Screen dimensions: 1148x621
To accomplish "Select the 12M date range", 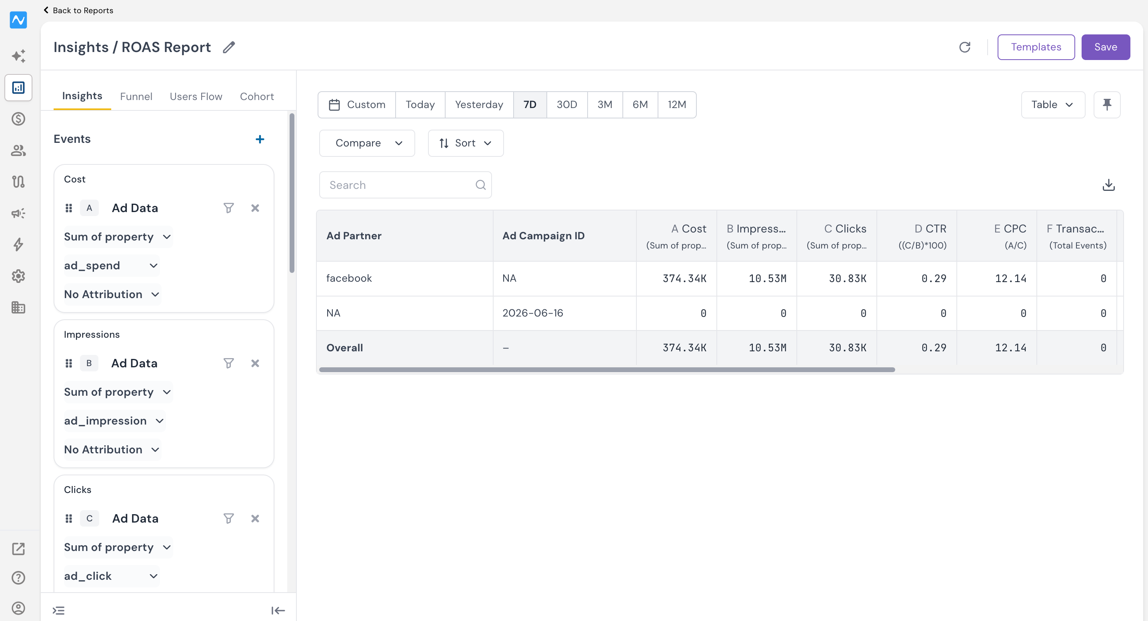I will (x=677, y=105).
